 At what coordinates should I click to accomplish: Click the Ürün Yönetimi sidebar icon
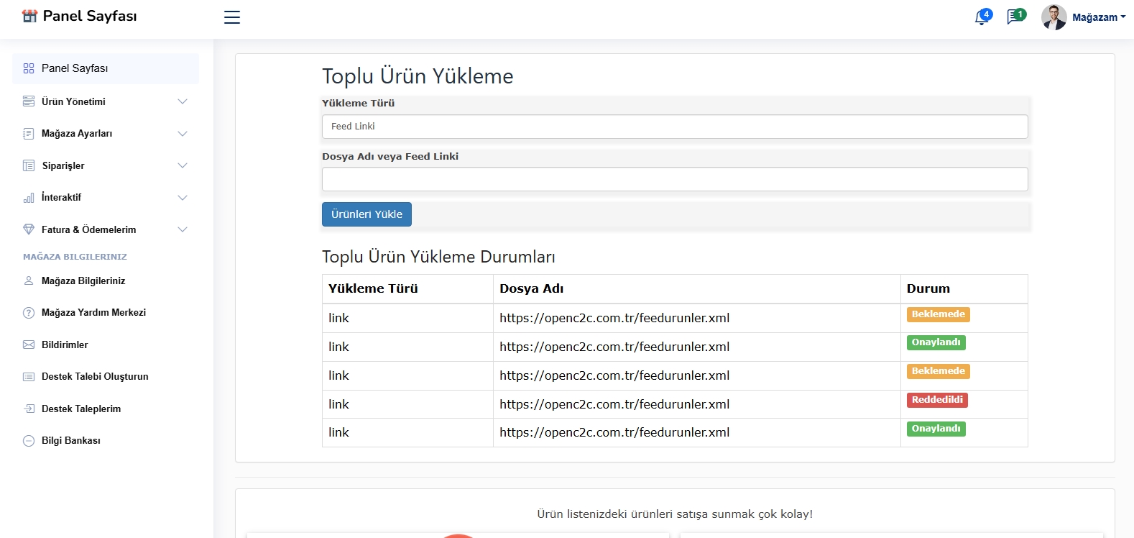[x=29, y=101]
